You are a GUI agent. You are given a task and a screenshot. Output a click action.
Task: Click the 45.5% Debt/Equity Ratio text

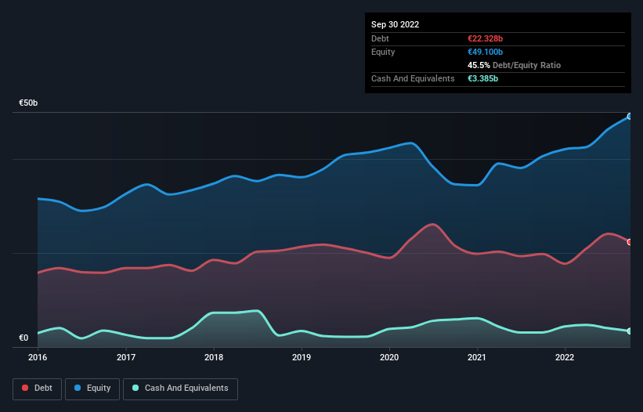514,65
